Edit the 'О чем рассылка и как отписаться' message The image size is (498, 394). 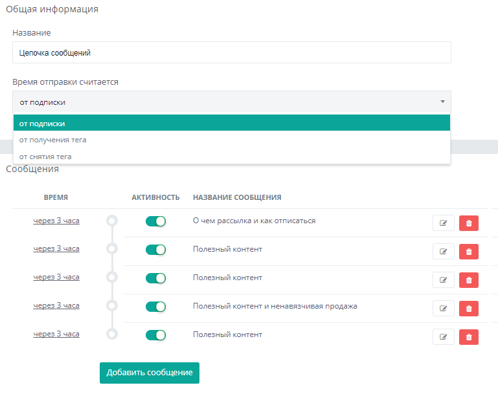tap(444, 223)
